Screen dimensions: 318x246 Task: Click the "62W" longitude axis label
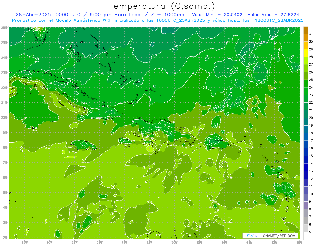274,242
